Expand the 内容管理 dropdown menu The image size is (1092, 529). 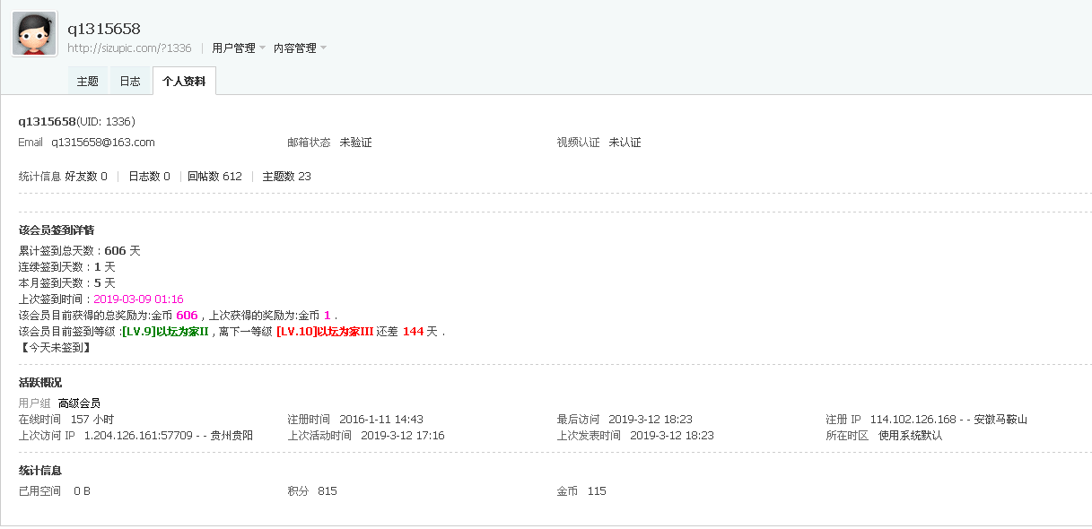pos(300,48)
